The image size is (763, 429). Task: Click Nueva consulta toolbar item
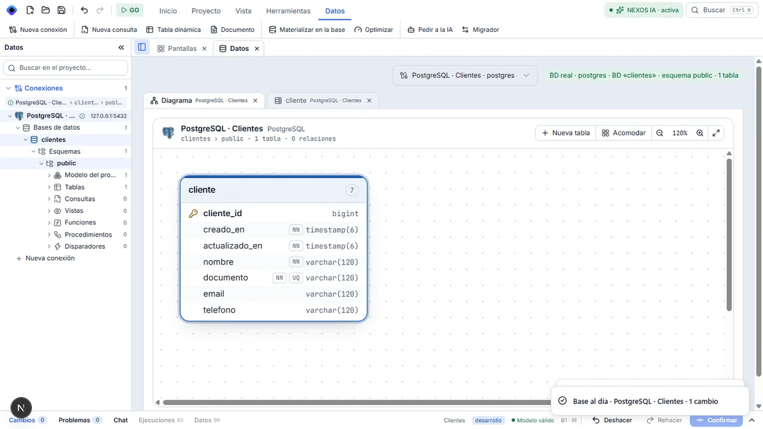point(109,30)
